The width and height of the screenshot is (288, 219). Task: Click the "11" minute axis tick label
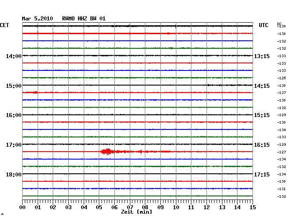(x=191, y=207)
